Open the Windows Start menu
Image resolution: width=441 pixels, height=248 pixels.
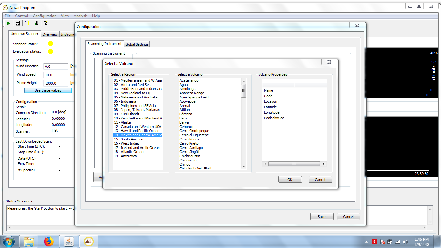click(x=9, y=242)
